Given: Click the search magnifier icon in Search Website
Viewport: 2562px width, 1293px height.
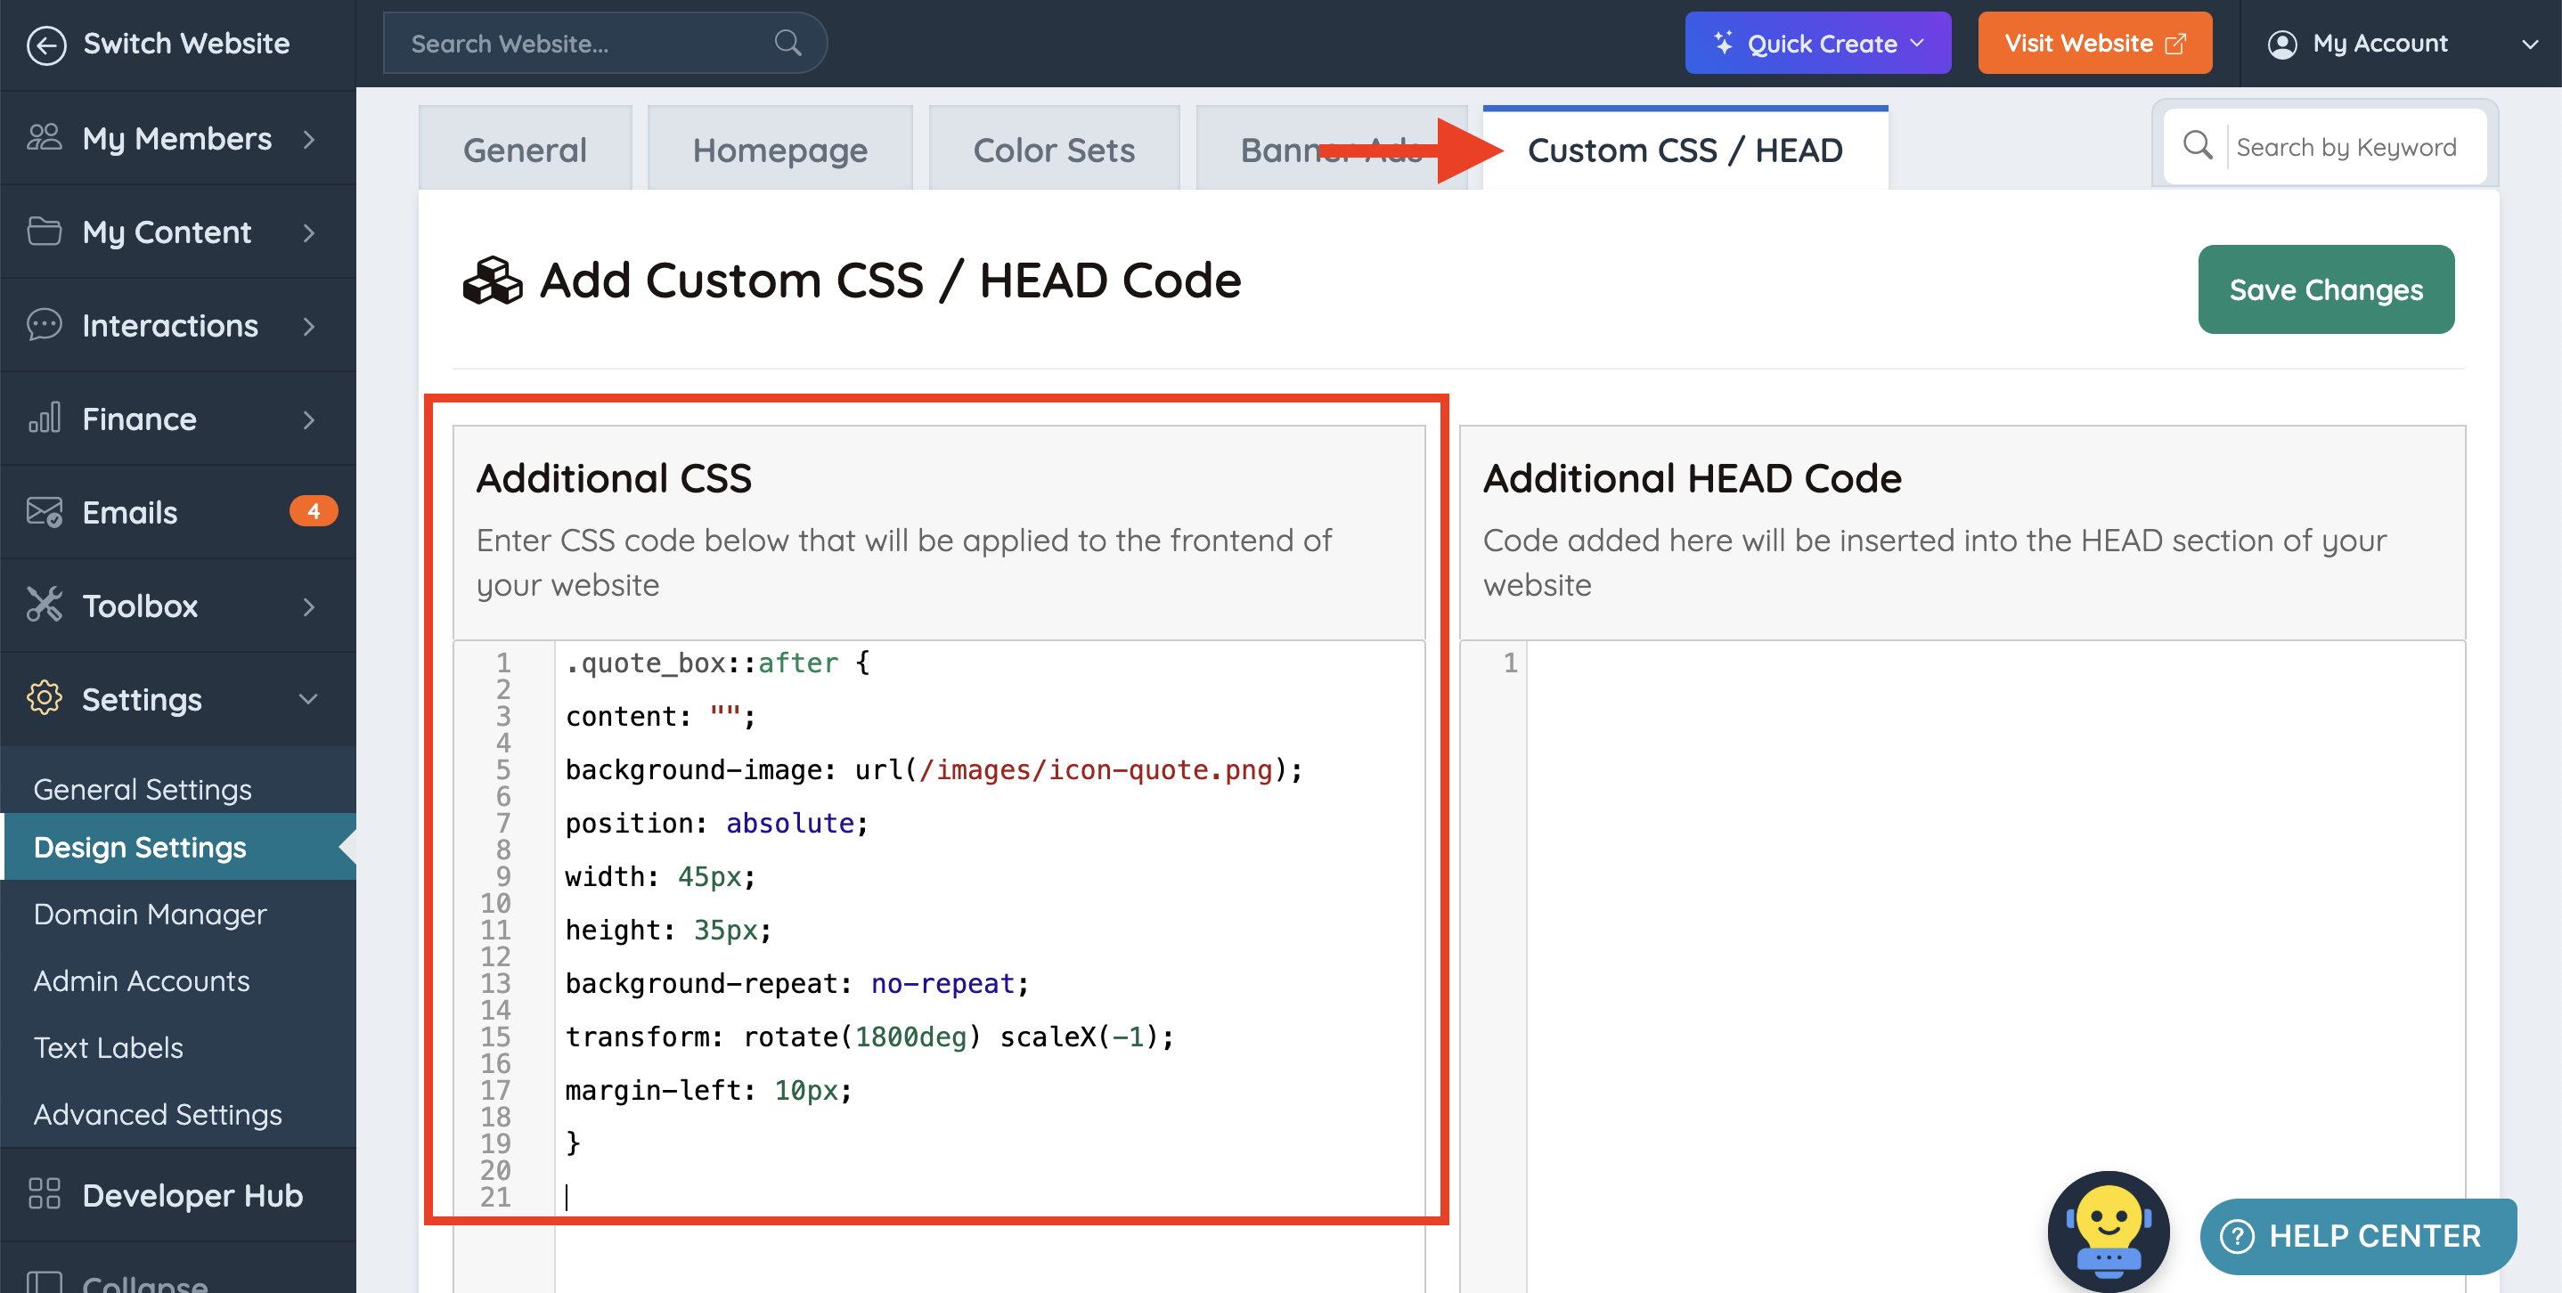Looking at the screenshot, I should (x=787, y=44).
